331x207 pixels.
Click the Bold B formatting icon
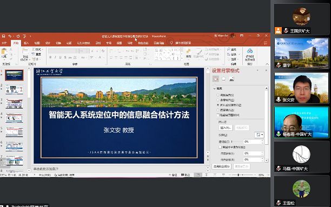point(50,57)
